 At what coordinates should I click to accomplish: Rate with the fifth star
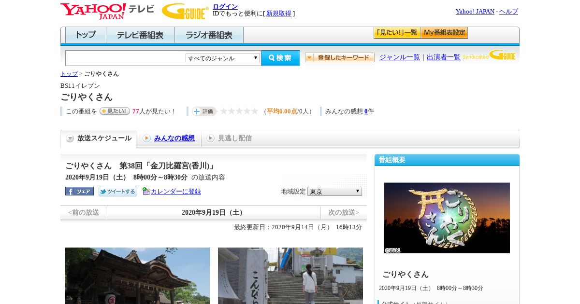click(x=255, y=111)
